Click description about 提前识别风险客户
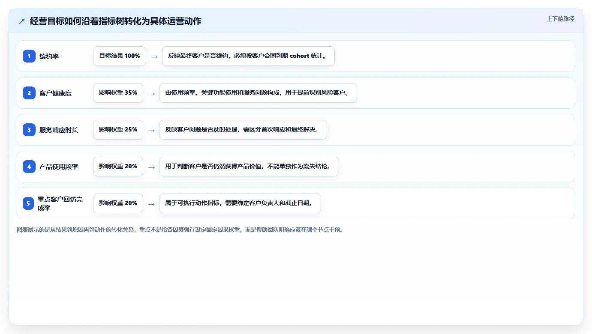The image size is (592, 334). 258,93
